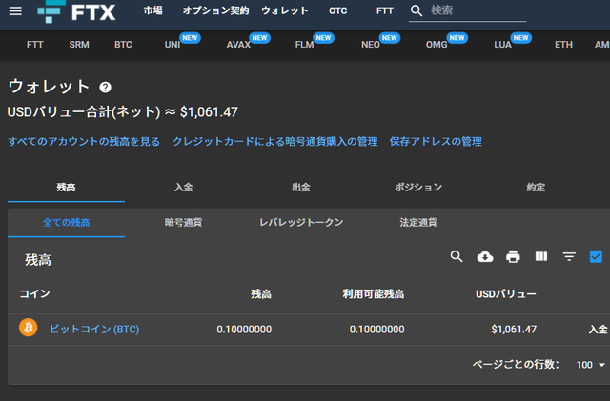Select LUA ticker marked NEW
This screenshot has width=610, height=401.
[502, 45]
